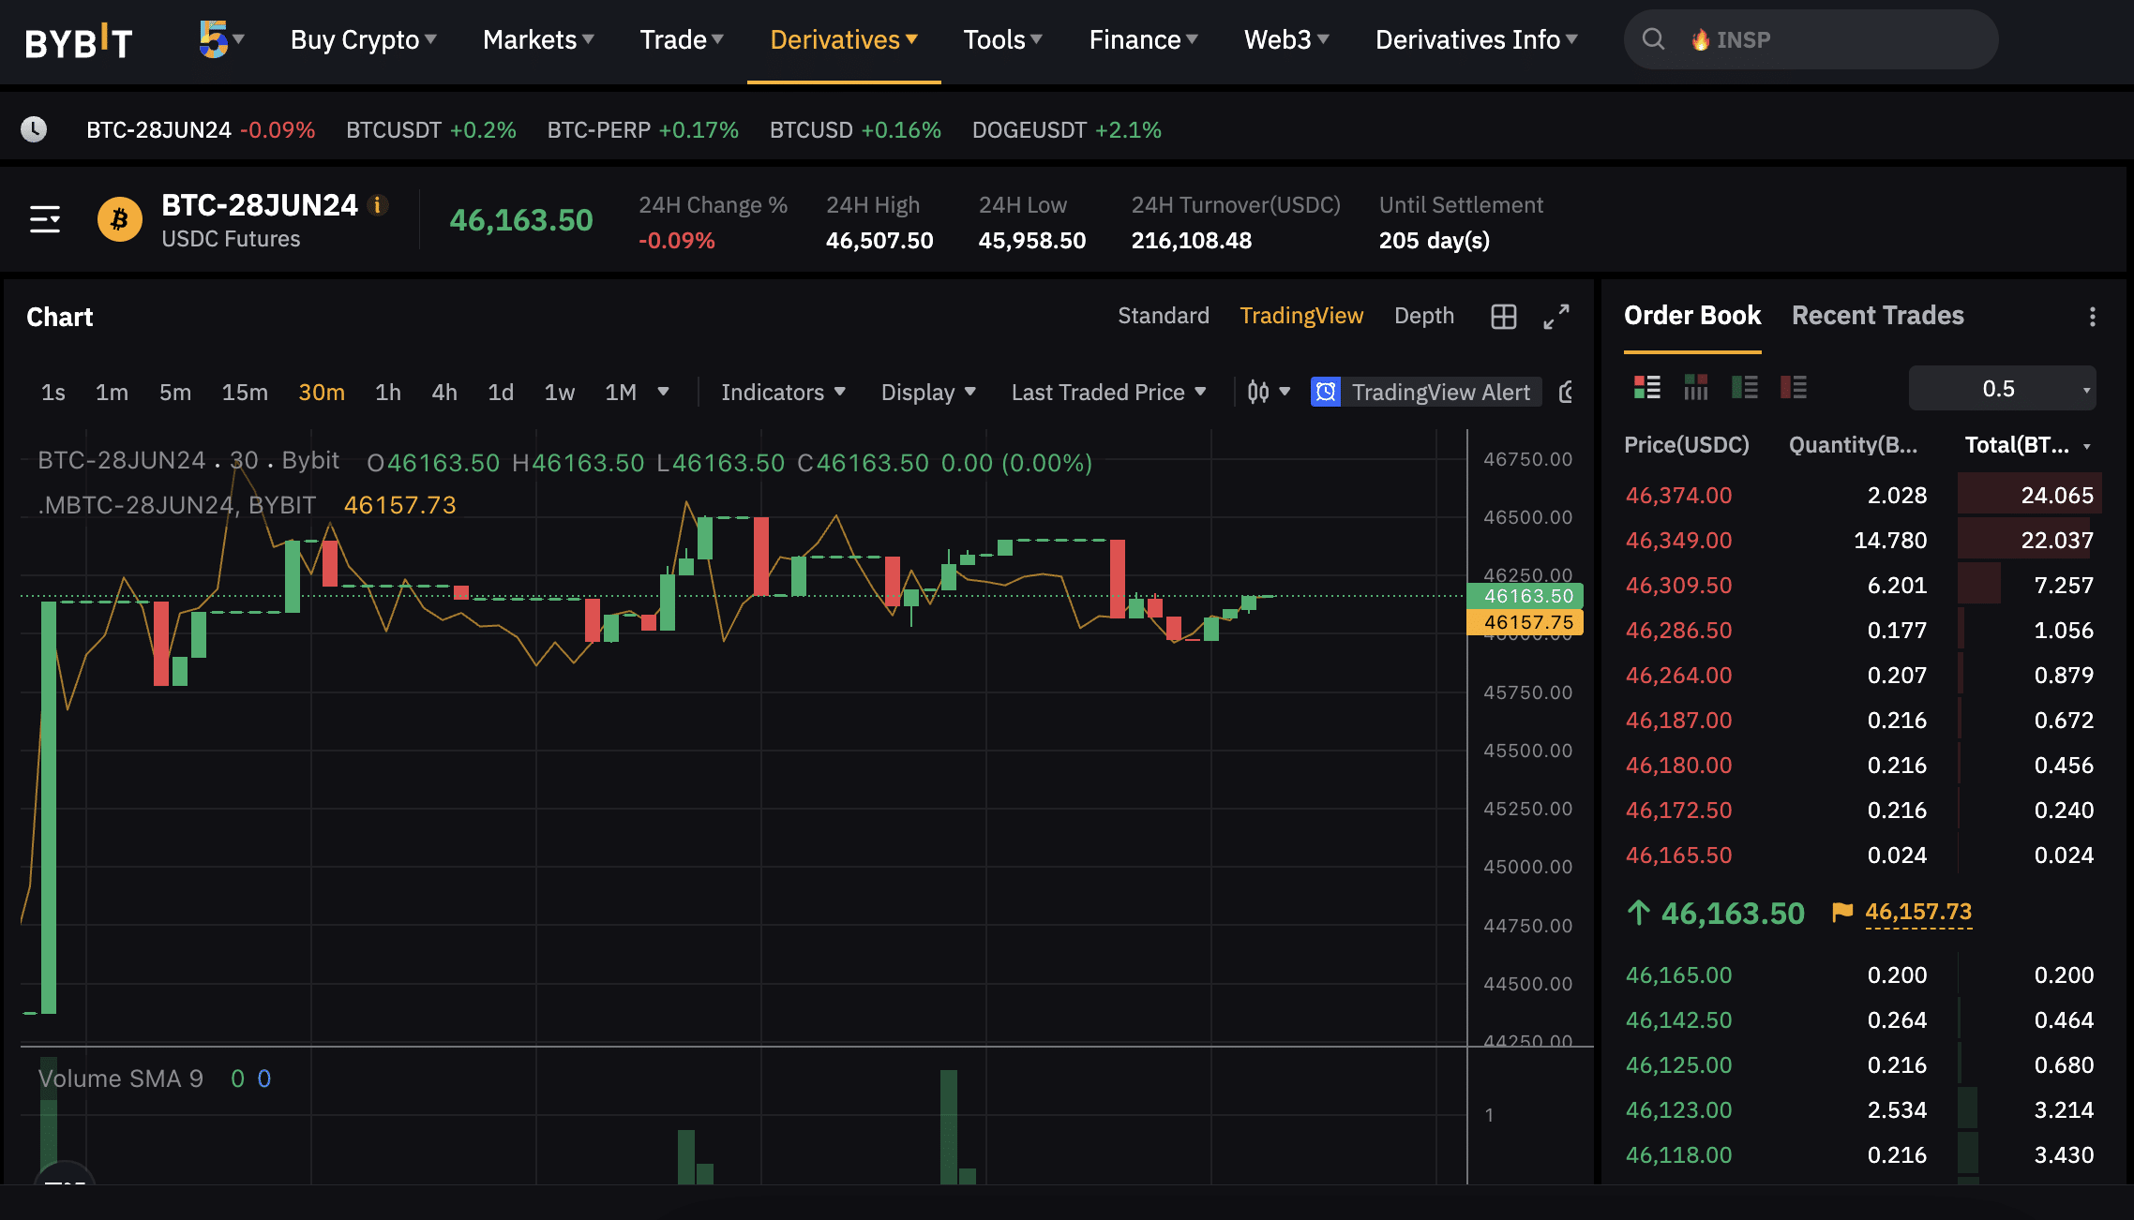Screen dimensions: 2134x1220
Task: Select the TradingView chart view
Action: click(x=1300, y=315)
